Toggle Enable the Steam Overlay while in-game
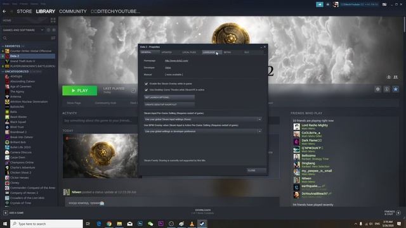This screenshot has width=406, height=228. [146, 84]
